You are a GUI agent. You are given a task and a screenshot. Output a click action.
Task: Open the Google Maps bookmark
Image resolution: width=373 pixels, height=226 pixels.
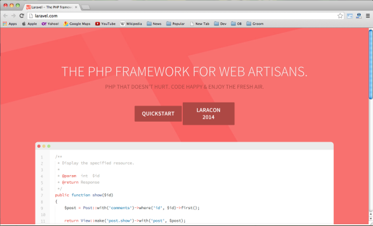pyautogui.click(x=77, y=24)
